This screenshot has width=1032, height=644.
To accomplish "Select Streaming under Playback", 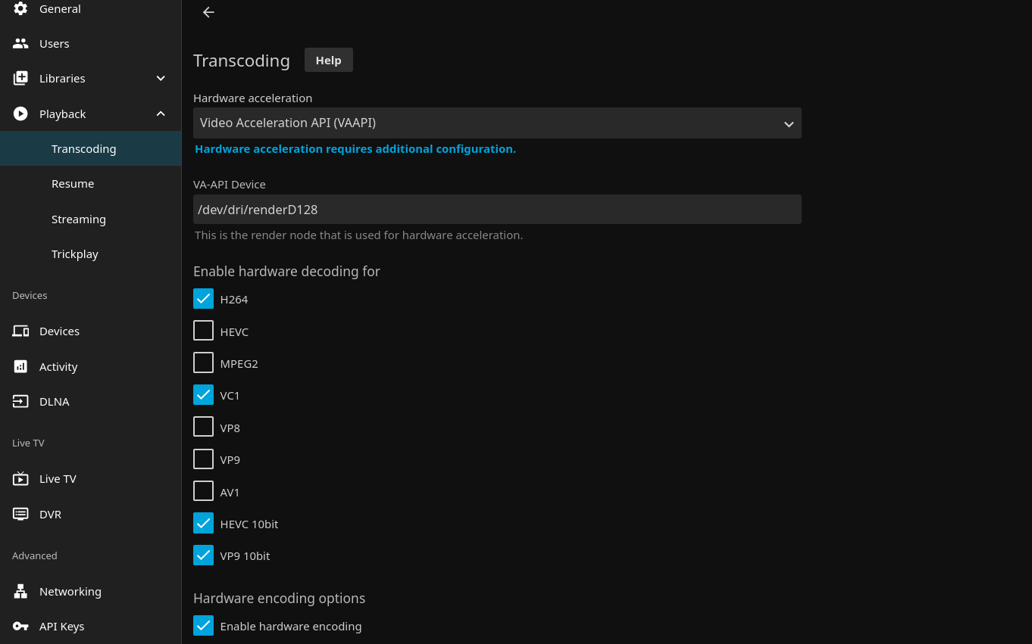I will coord(79,219).
